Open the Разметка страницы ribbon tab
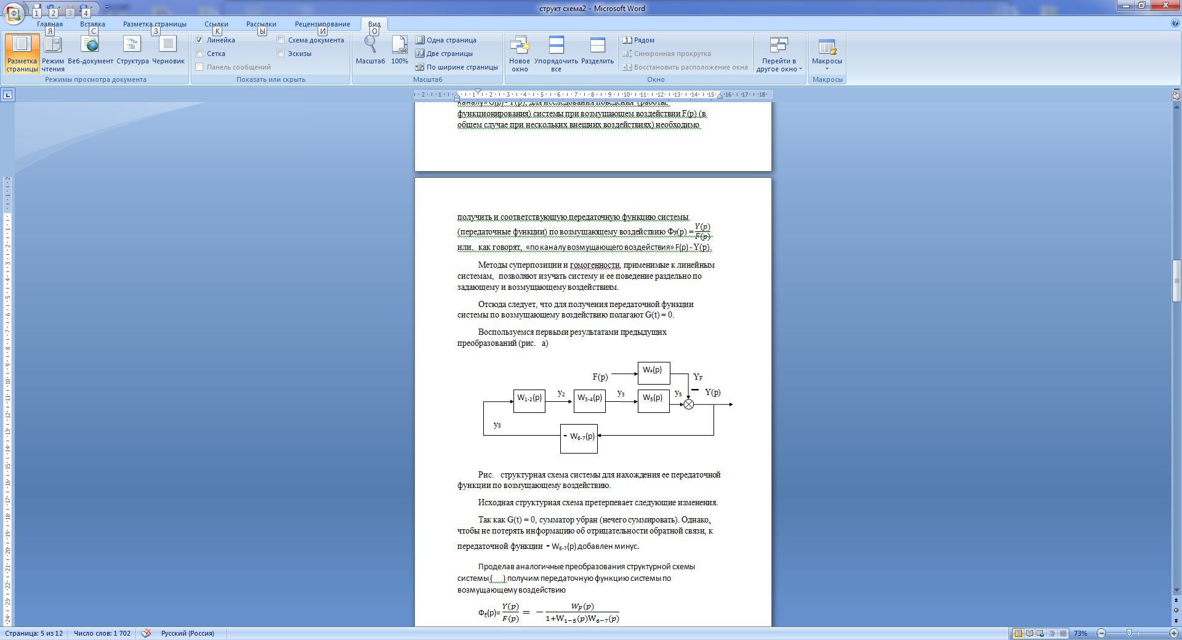Screen dimensions: 1182x640 click(155, 24)
